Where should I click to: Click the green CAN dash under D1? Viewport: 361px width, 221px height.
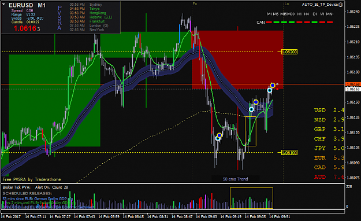click(x=315, y=23)
